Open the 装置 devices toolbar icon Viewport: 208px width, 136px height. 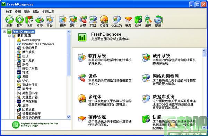tap(83, 21)
